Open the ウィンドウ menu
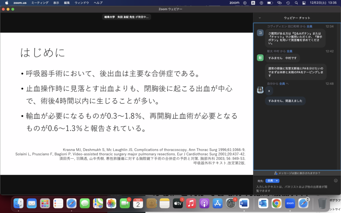 82,3
